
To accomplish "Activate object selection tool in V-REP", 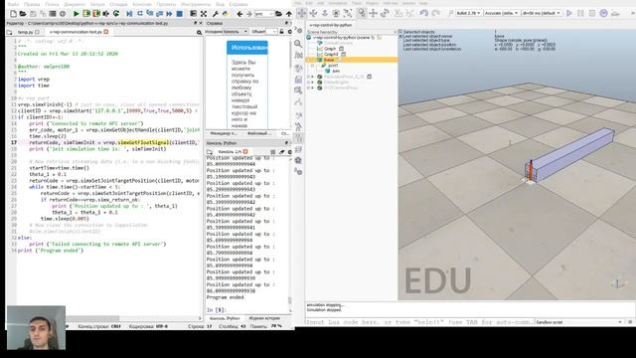I will 362,13.
